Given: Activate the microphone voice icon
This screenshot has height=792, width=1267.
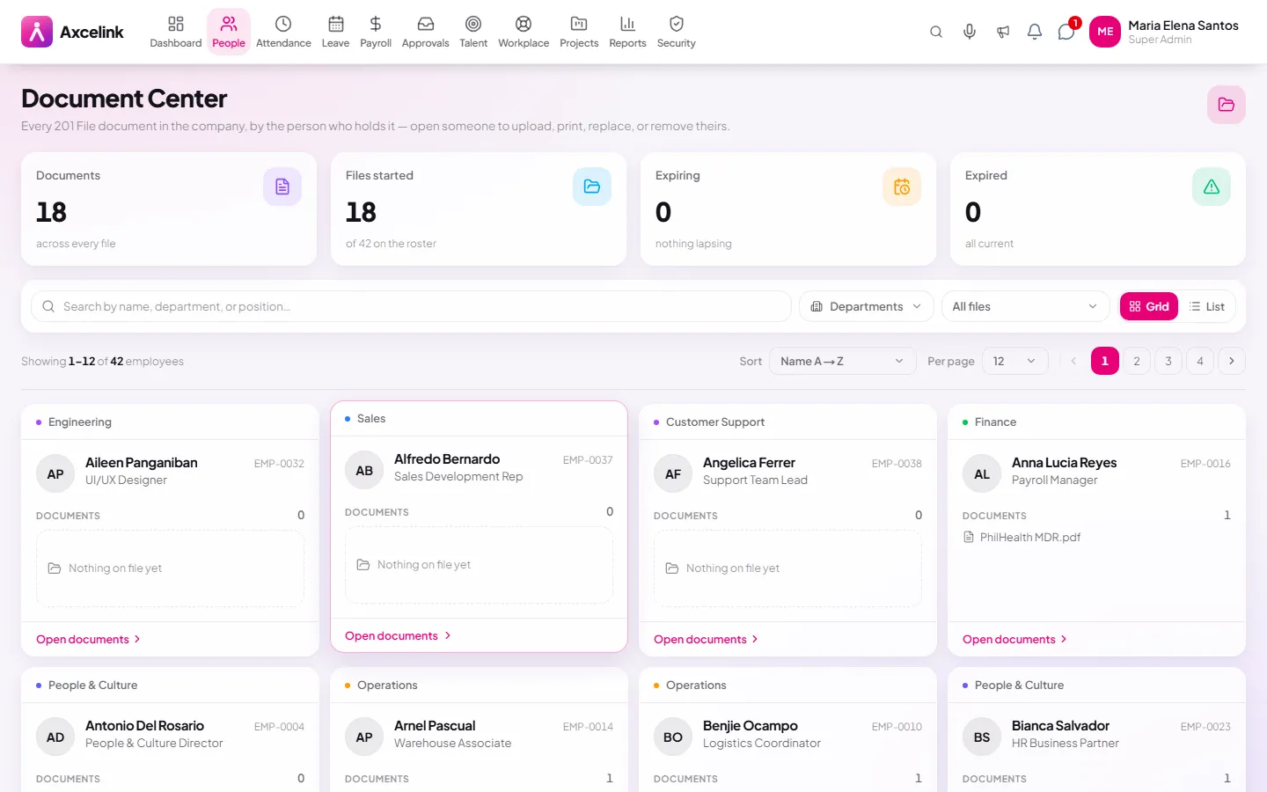Looking at the screenshot, I should point(970,32).
